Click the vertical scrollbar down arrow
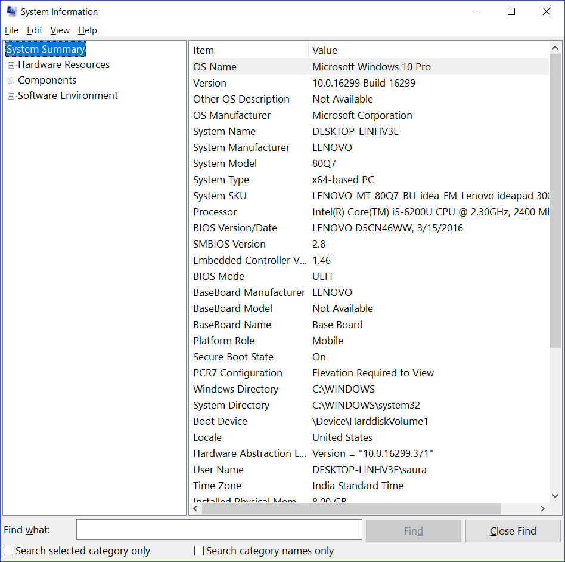Viewport: 565px width, 562px height. click(x=555, y=496)
